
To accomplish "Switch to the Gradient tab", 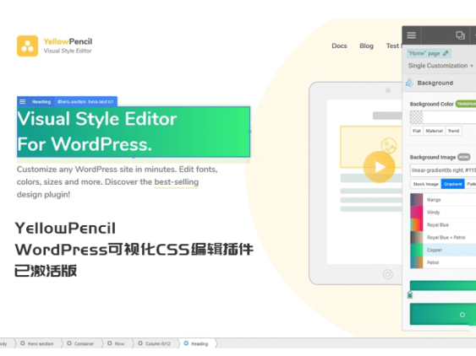I will pyautogui.click(x=452, y=184).
